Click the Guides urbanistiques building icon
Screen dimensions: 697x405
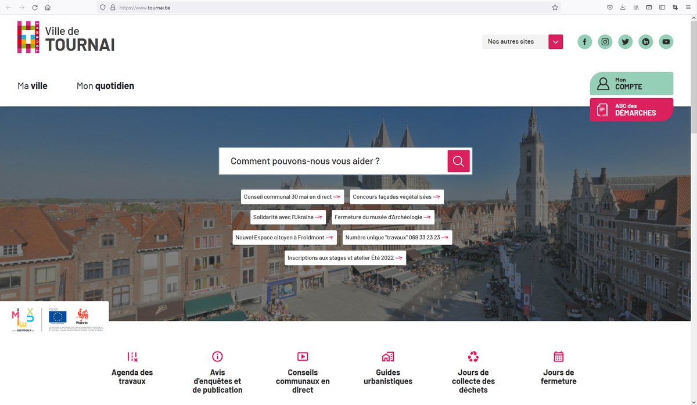(x=388, y=357)
